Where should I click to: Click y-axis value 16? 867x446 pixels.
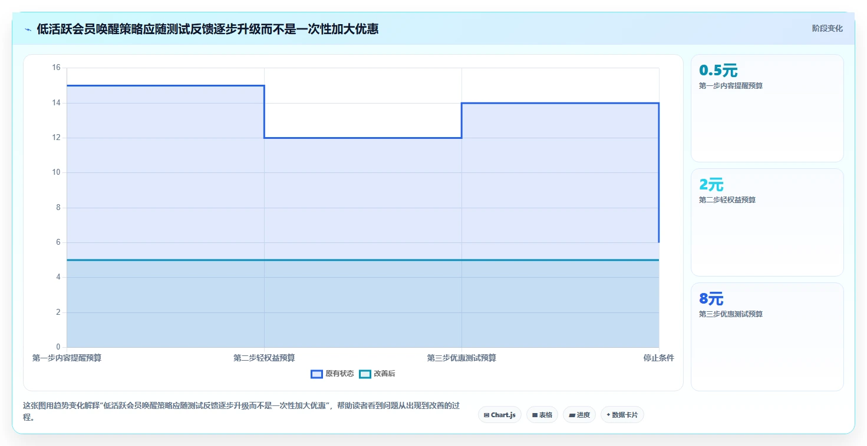click(57, 68)
